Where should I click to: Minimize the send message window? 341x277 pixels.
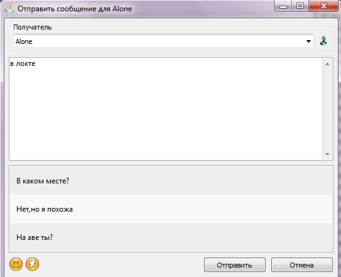tap(283, 6)
